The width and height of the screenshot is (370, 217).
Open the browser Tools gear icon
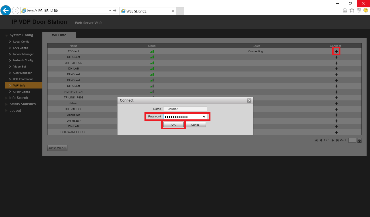(359, 10)
